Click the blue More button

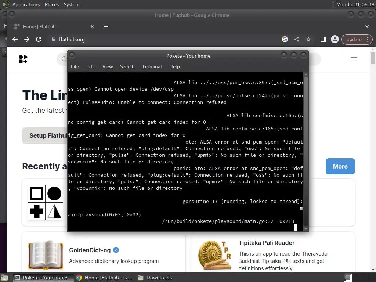340,166
